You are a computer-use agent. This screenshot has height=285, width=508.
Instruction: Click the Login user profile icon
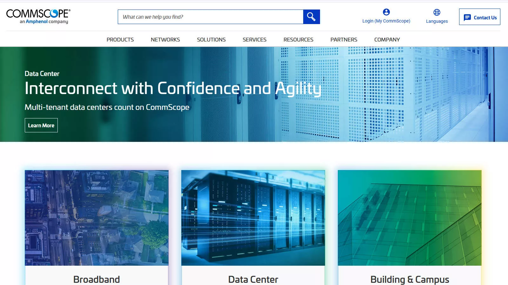386,12
